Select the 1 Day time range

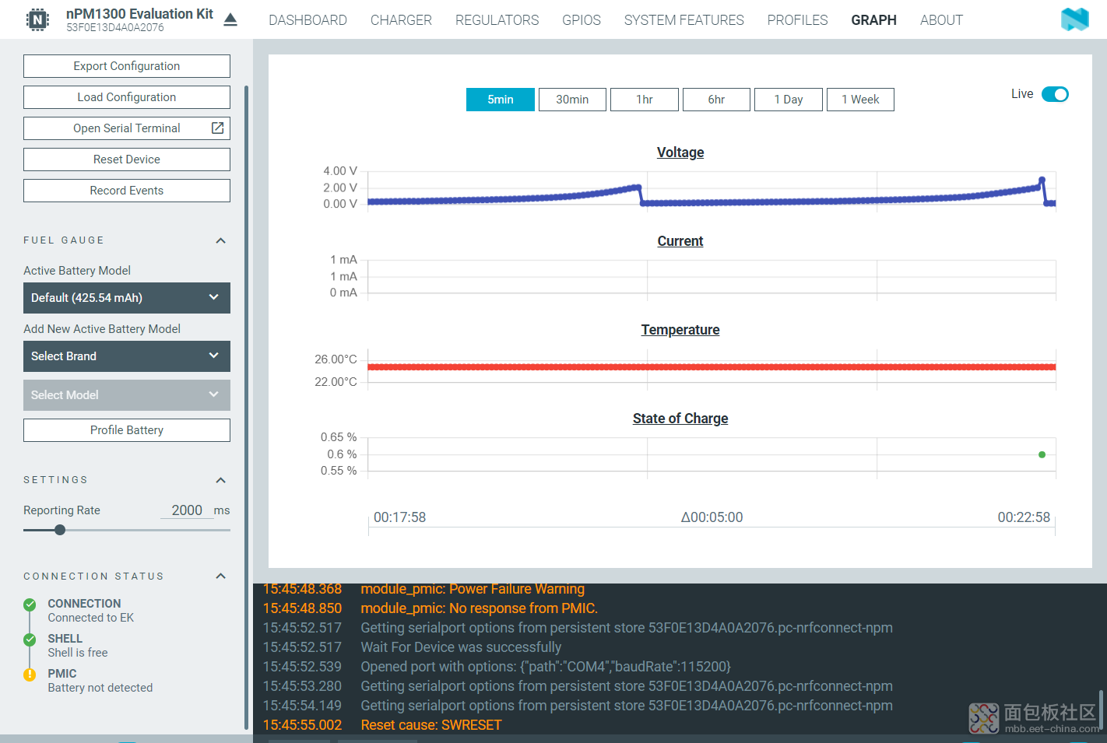coord(789,100)
